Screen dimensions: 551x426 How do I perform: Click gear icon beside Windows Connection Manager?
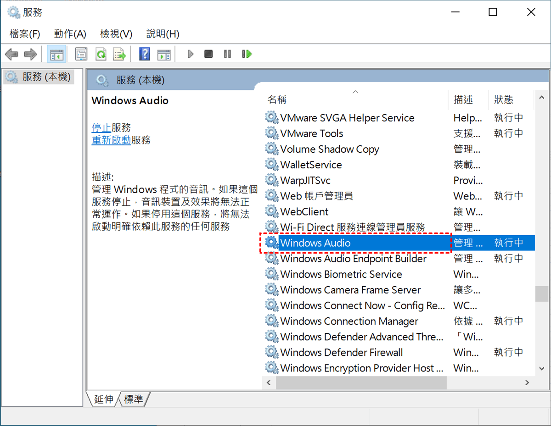(x=272, y=321)
